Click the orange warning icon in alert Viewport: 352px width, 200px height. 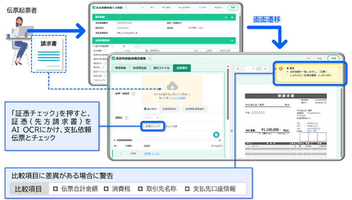(280, 69)
